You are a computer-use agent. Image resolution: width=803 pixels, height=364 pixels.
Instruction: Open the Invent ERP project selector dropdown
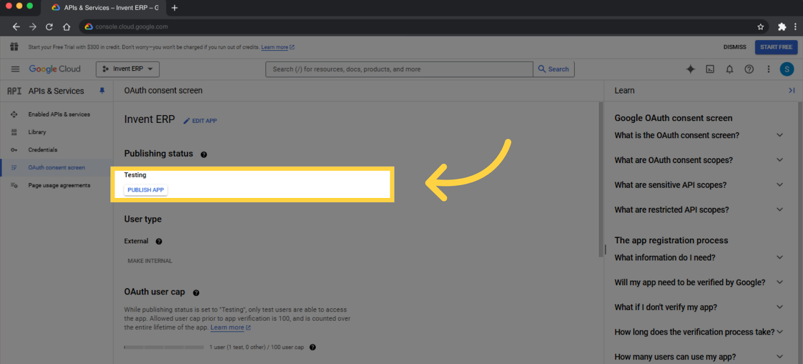coord(127,69)
